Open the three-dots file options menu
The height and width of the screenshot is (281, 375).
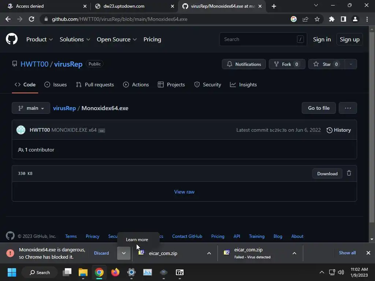tap(348, 108)
